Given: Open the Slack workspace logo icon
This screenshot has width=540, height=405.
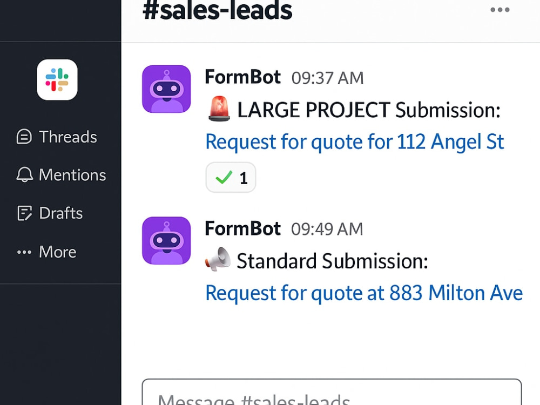Looking at the screenshot, I should point(57,79).
